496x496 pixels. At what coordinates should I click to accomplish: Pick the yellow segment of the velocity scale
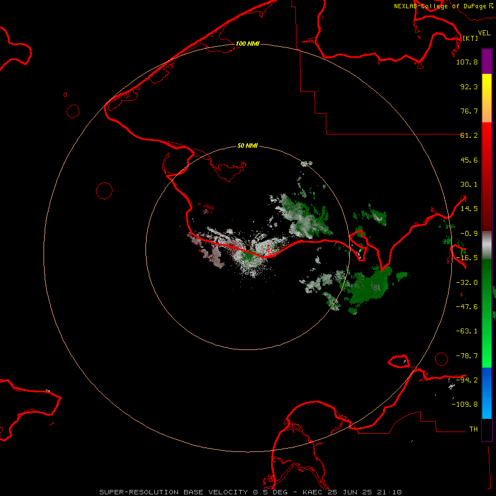pyautogui.click(x=487, y=98)
